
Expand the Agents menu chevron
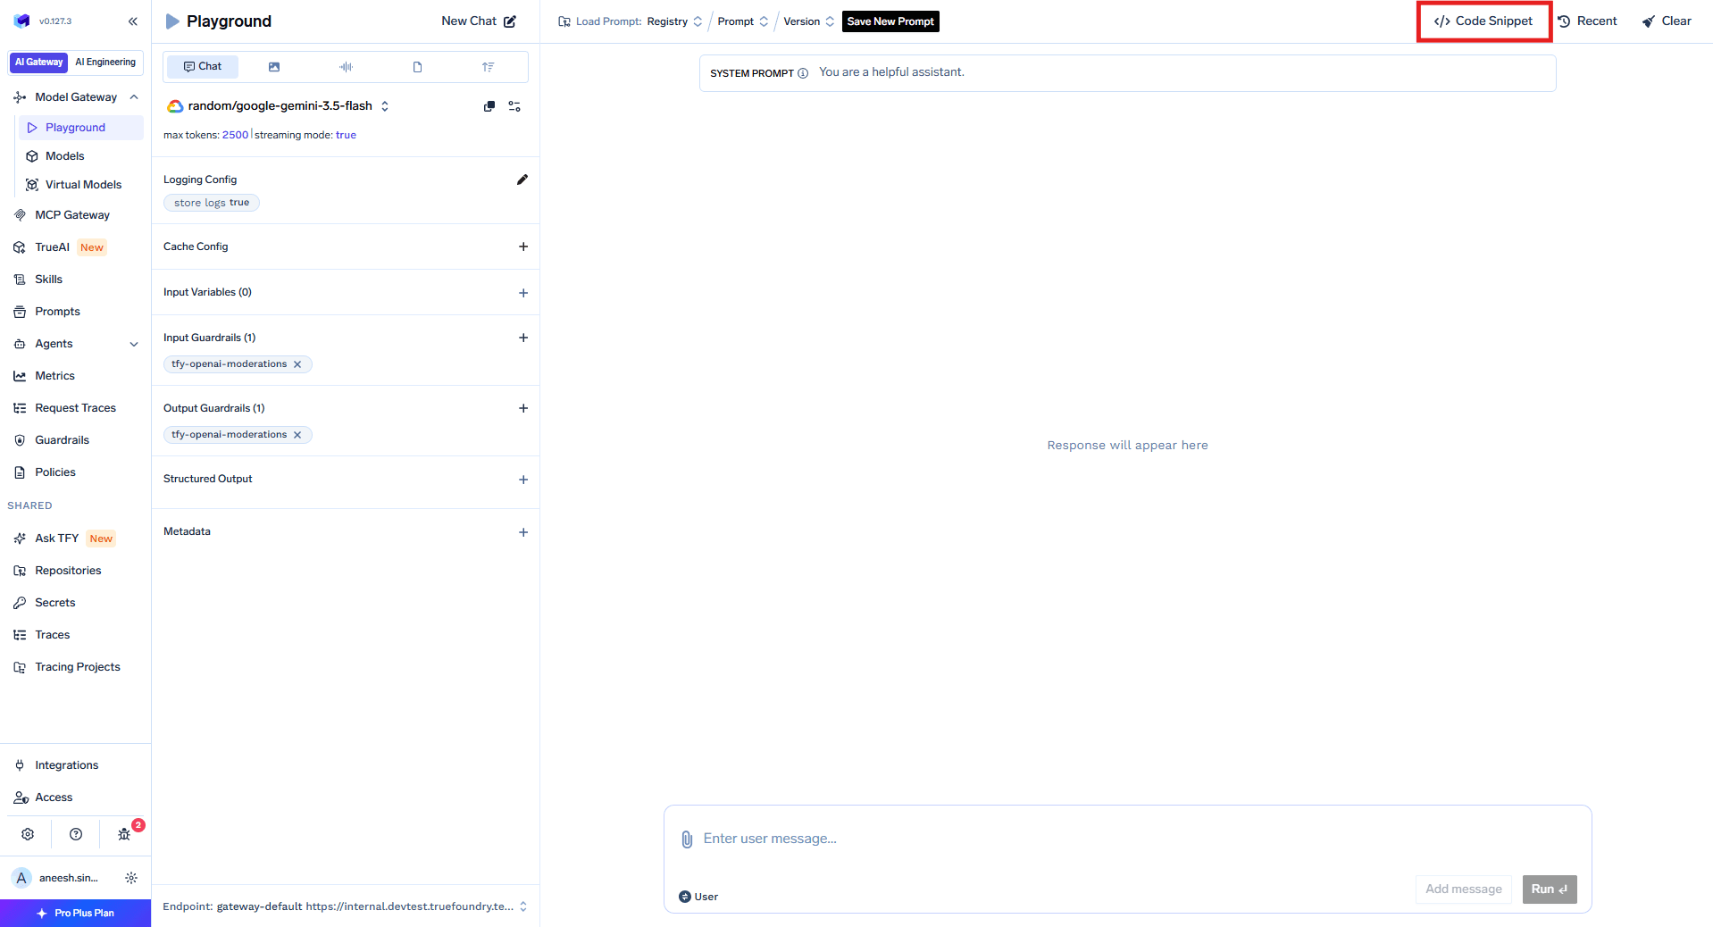click(134, 344)
